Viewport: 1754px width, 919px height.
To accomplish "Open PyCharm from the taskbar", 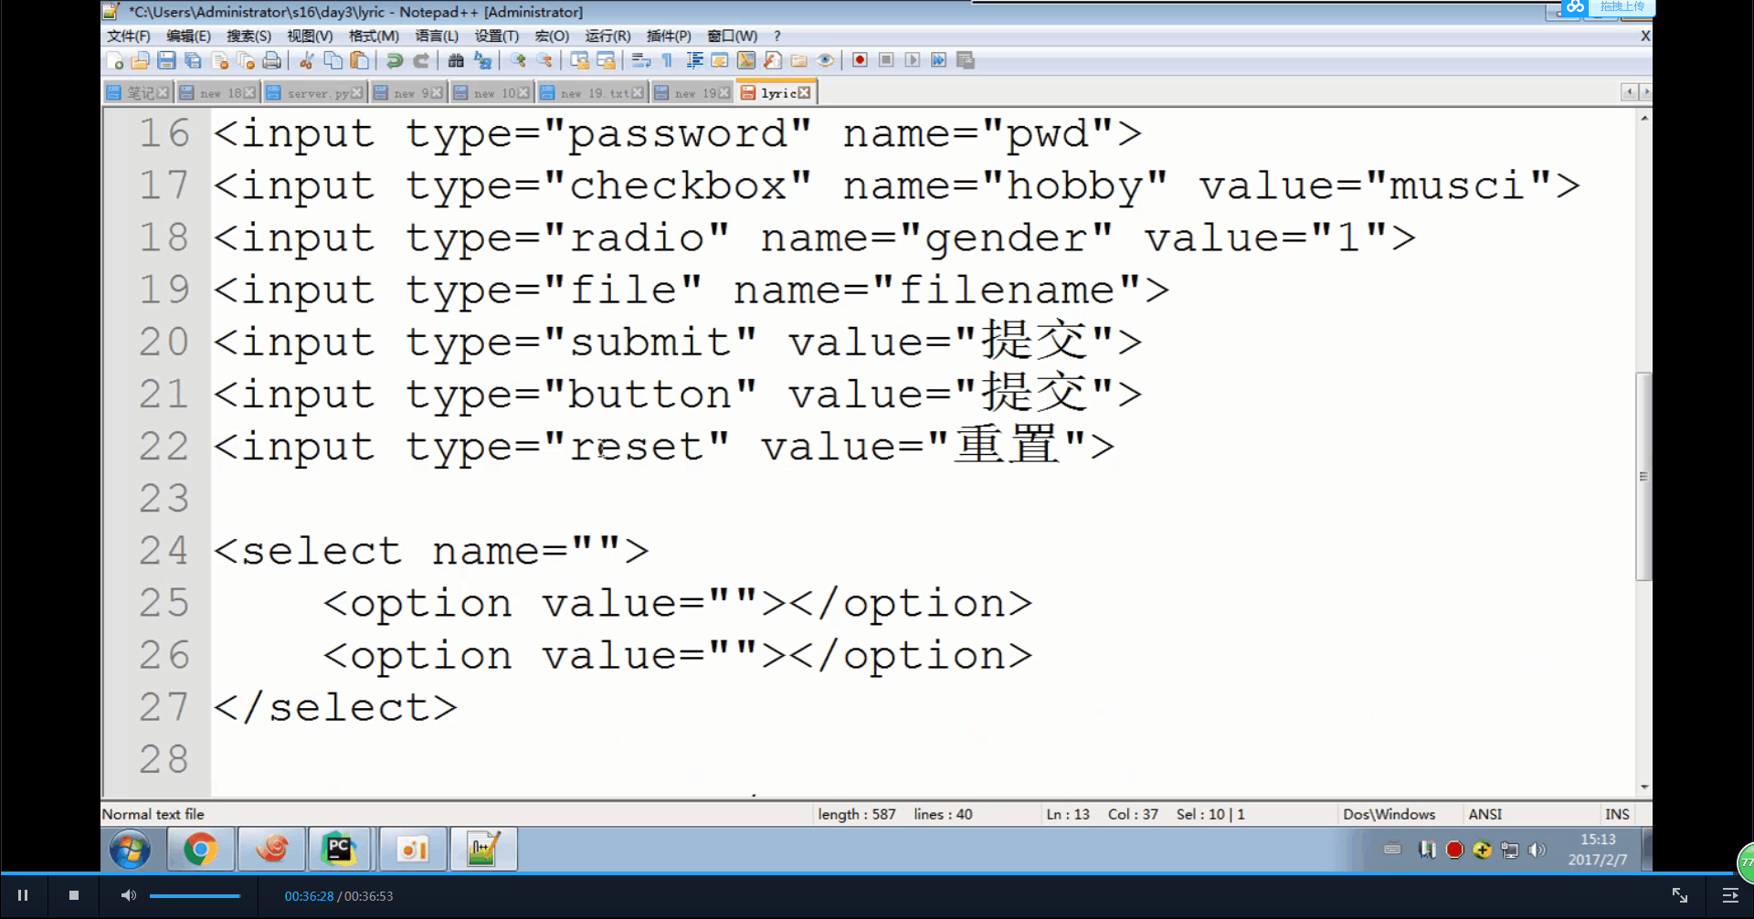I will pyautogui.click(x=339, y=850).
